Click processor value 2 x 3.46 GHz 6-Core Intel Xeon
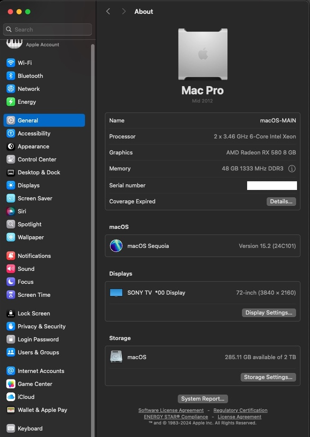 pyautogui.click(x=255, y=137)
